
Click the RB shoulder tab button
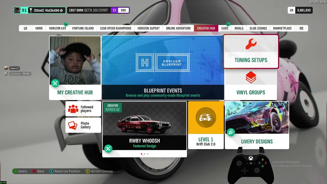tap(301, 28)
